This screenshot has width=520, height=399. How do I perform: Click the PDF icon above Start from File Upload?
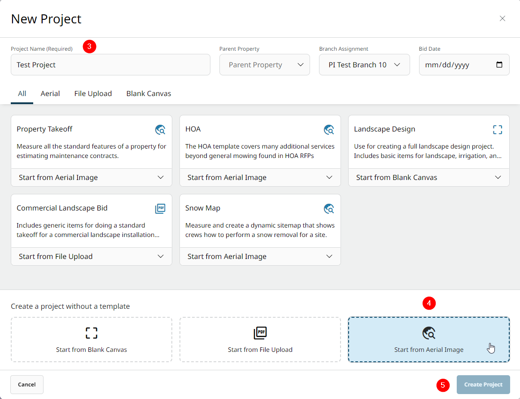(260, 333)
